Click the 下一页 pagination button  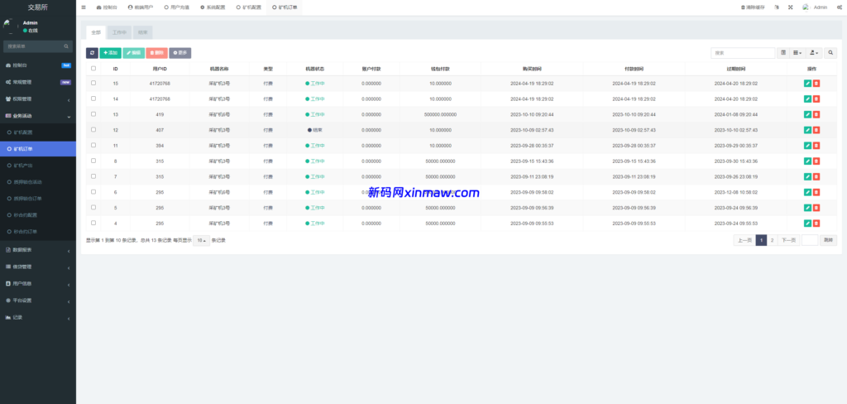point(788,241)
